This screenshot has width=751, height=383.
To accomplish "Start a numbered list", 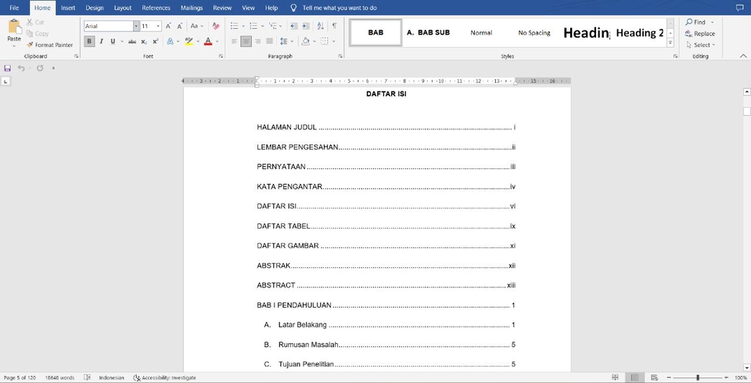I will click(253, 26).
